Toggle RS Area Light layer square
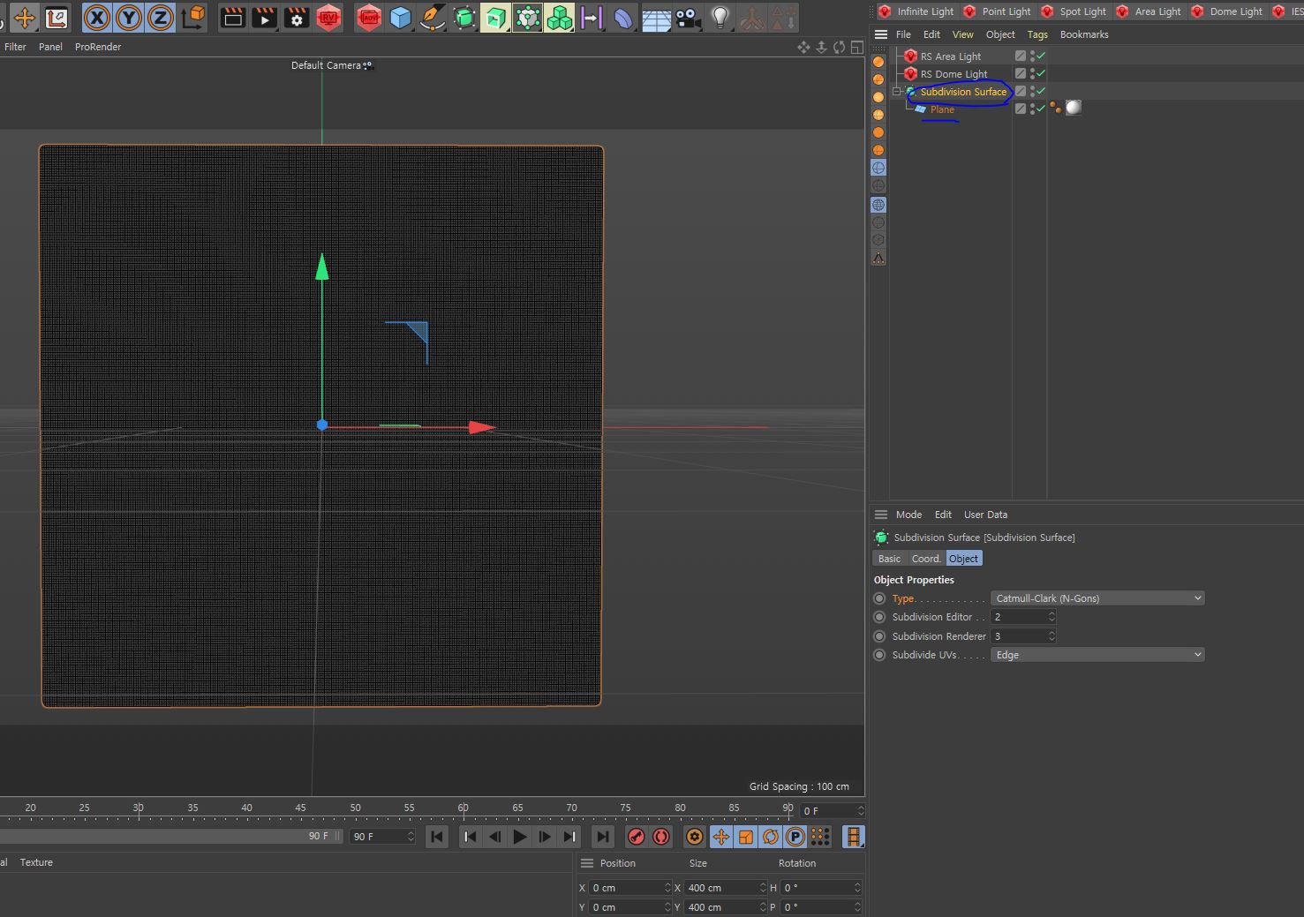The width and height of the screenshot is (1304, 917). point(1021,56)
